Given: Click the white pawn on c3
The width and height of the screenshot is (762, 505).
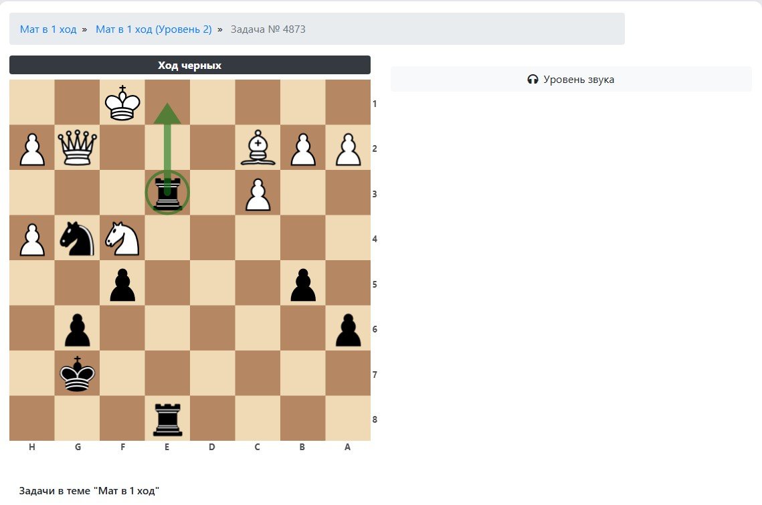Looking at the screenshot, I should pos(258,193).
